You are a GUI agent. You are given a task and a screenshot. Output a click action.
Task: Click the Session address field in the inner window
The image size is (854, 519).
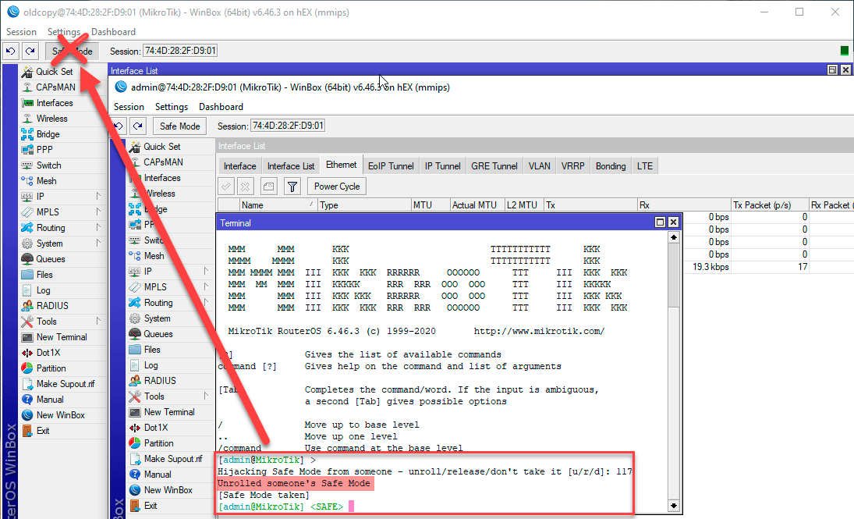(287, 126)
